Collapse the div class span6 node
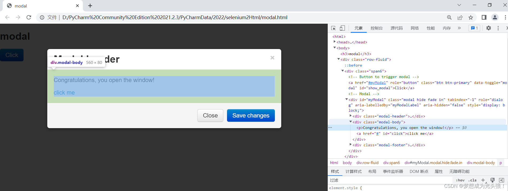508x191 pixels. pyautogui.click(x=342, y=71)
